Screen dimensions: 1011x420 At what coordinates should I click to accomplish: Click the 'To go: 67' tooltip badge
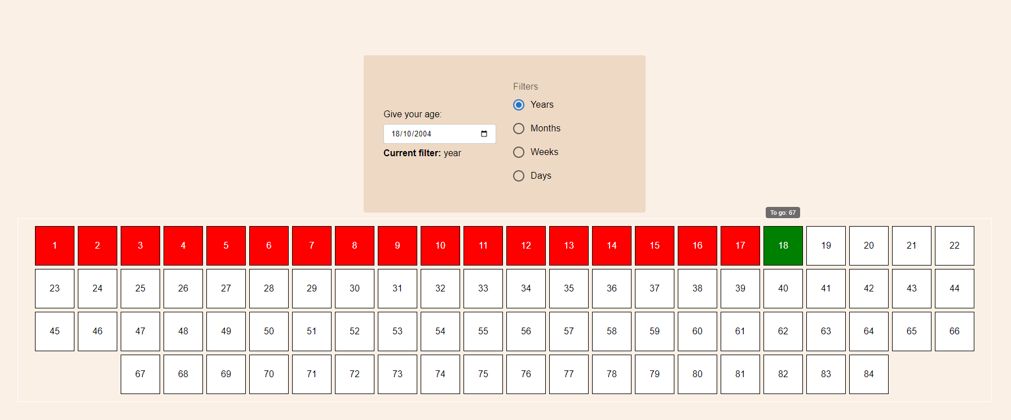(783, 213)
